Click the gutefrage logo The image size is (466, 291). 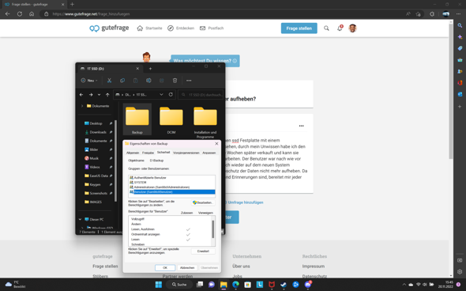[x=109, y=28]
